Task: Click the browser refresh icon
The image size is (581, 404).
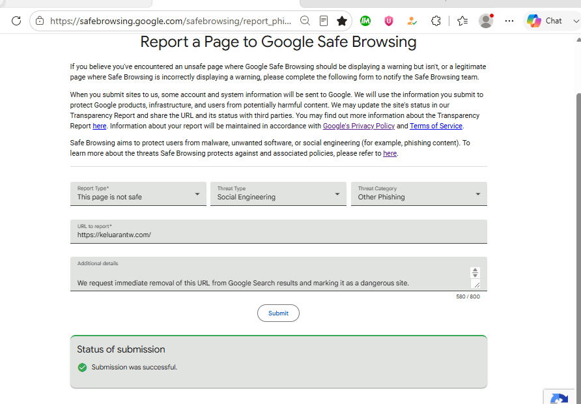Action: tap(16, 21)
